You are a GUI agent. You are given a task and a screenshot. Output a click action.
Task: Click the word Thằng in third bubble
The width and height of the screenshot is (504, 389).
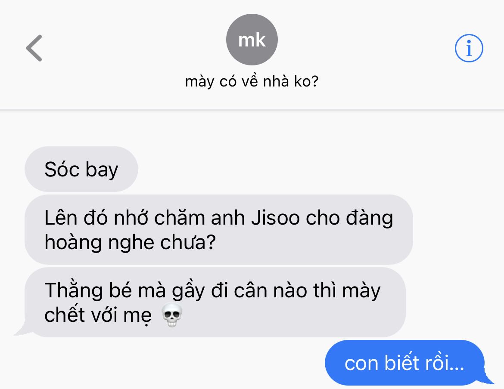[x=74, y=291]
